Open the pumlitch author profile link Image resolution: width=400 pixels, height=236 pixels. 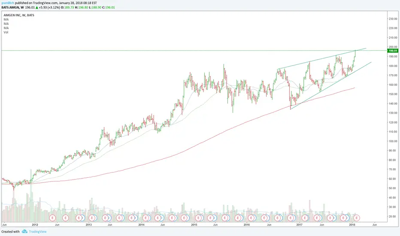(8, 3)
